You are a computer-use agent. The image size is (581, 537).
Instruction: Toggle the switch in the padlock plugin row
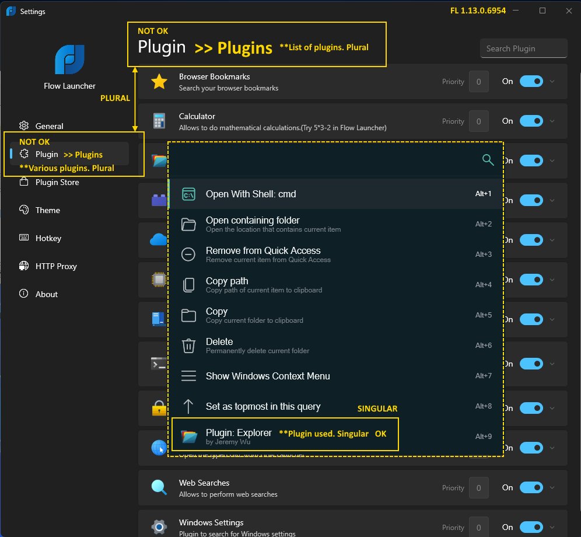[x=531, y=408]
